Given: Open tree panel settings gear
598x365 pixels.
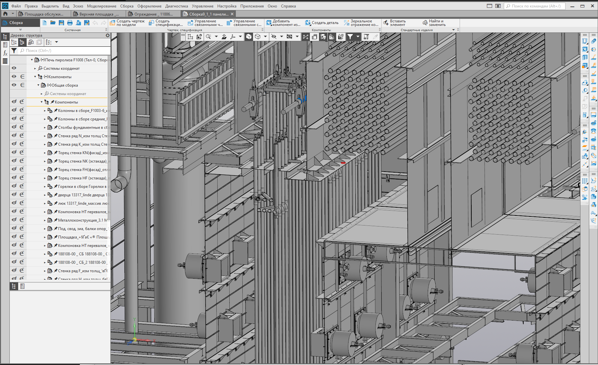Looking at the screenshot, I should [108, 35].
